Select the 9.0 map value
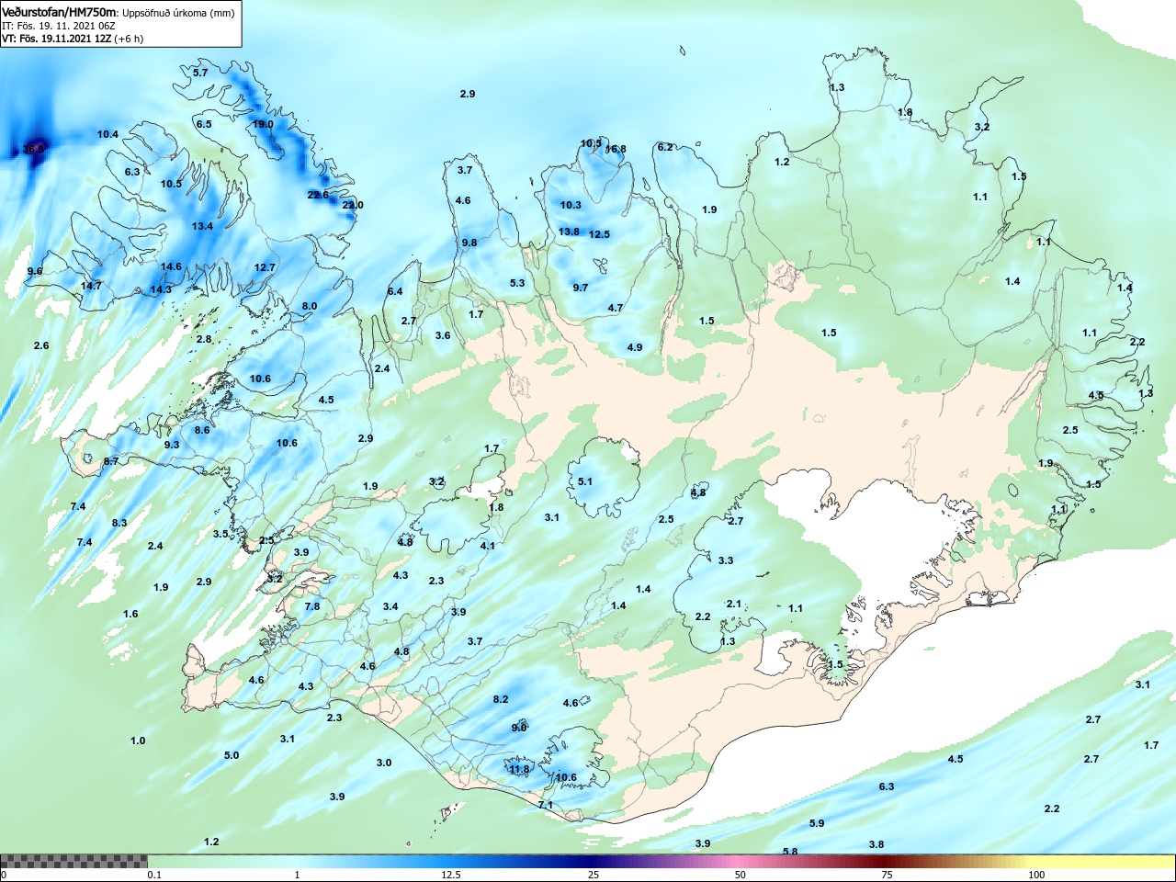The height and width of the screenshot is (882, 1176). (519, 728)
